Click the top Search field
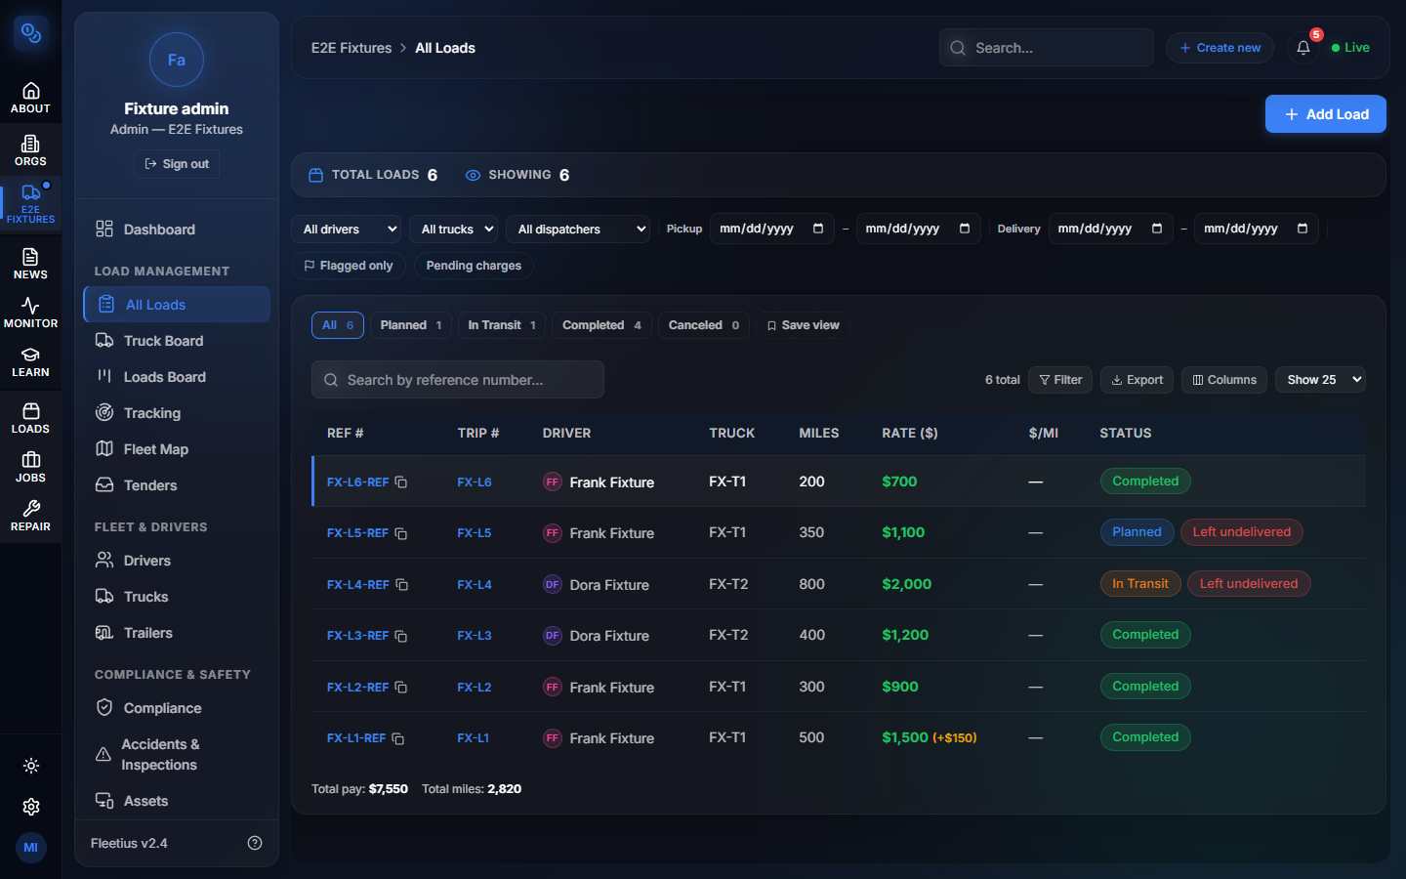This screenshot has height=879, width=1406. pos(1047,48)
